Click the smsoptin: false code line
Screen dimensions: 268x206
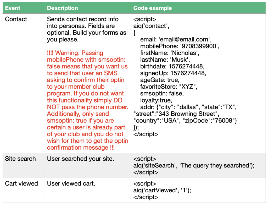click(162, 93)
